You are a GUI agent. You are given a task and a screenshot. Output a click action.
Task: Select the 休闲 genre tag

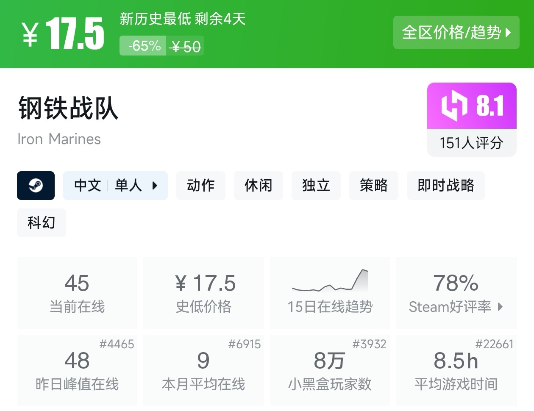coord(258,185)
